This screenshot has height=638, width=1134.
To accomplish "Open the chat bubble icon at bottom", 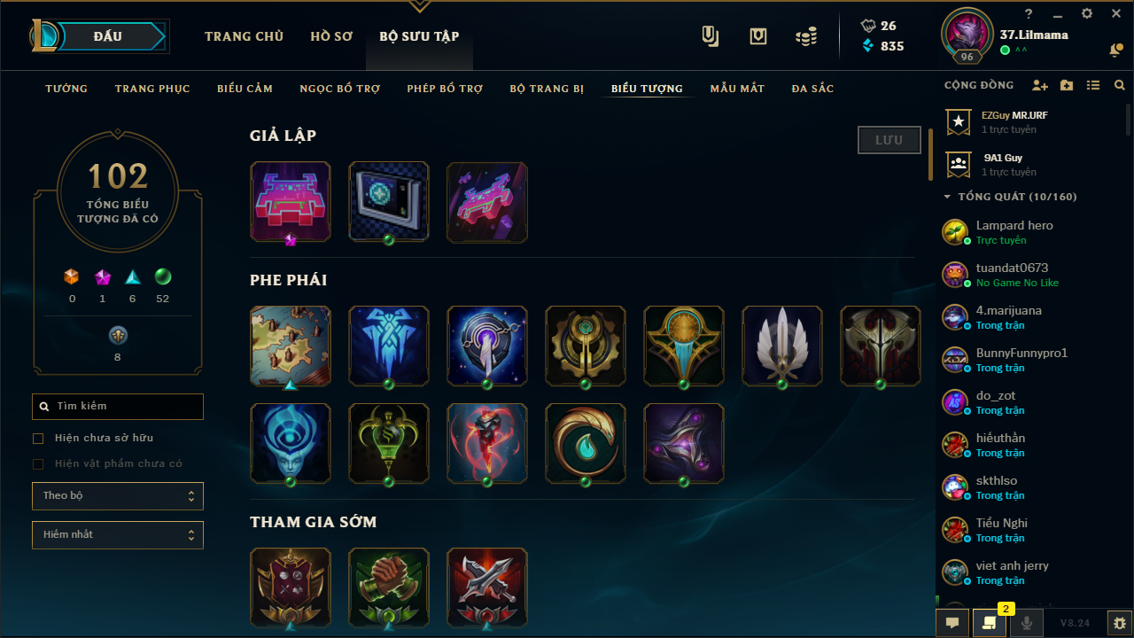I will [x=952, y=623].
